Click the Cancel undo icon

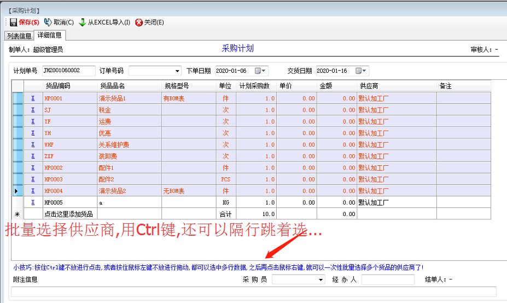pos(48,22)
